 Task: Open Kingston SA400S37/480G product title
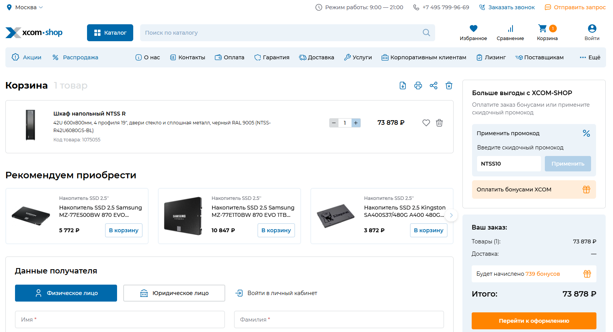[x=405, y=211]
